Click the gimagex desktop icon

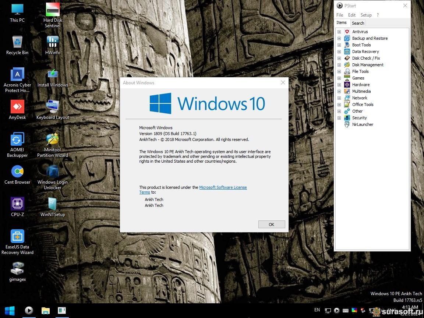pos(17,272)
